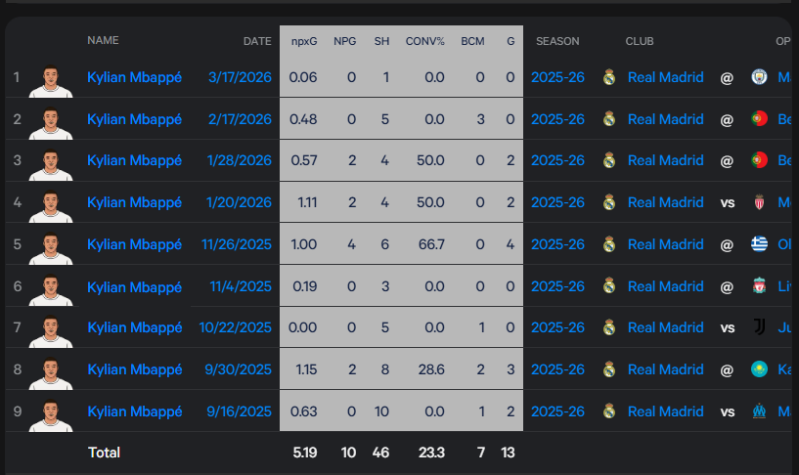Viewport: 799px width, 475px height.
Task: Open the 9/30/2025 match date link
Action: point(238,369)
